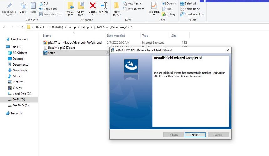Image resolution: width=269 pixels, height=156 pixels.
Task: Click This PC in address bar
Action: (x=40, y=27)
